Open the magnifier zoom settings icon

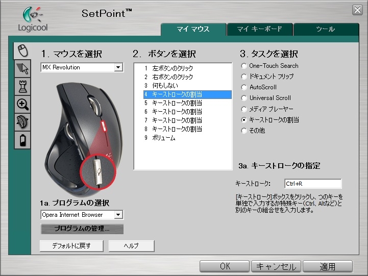coord(22,105)
